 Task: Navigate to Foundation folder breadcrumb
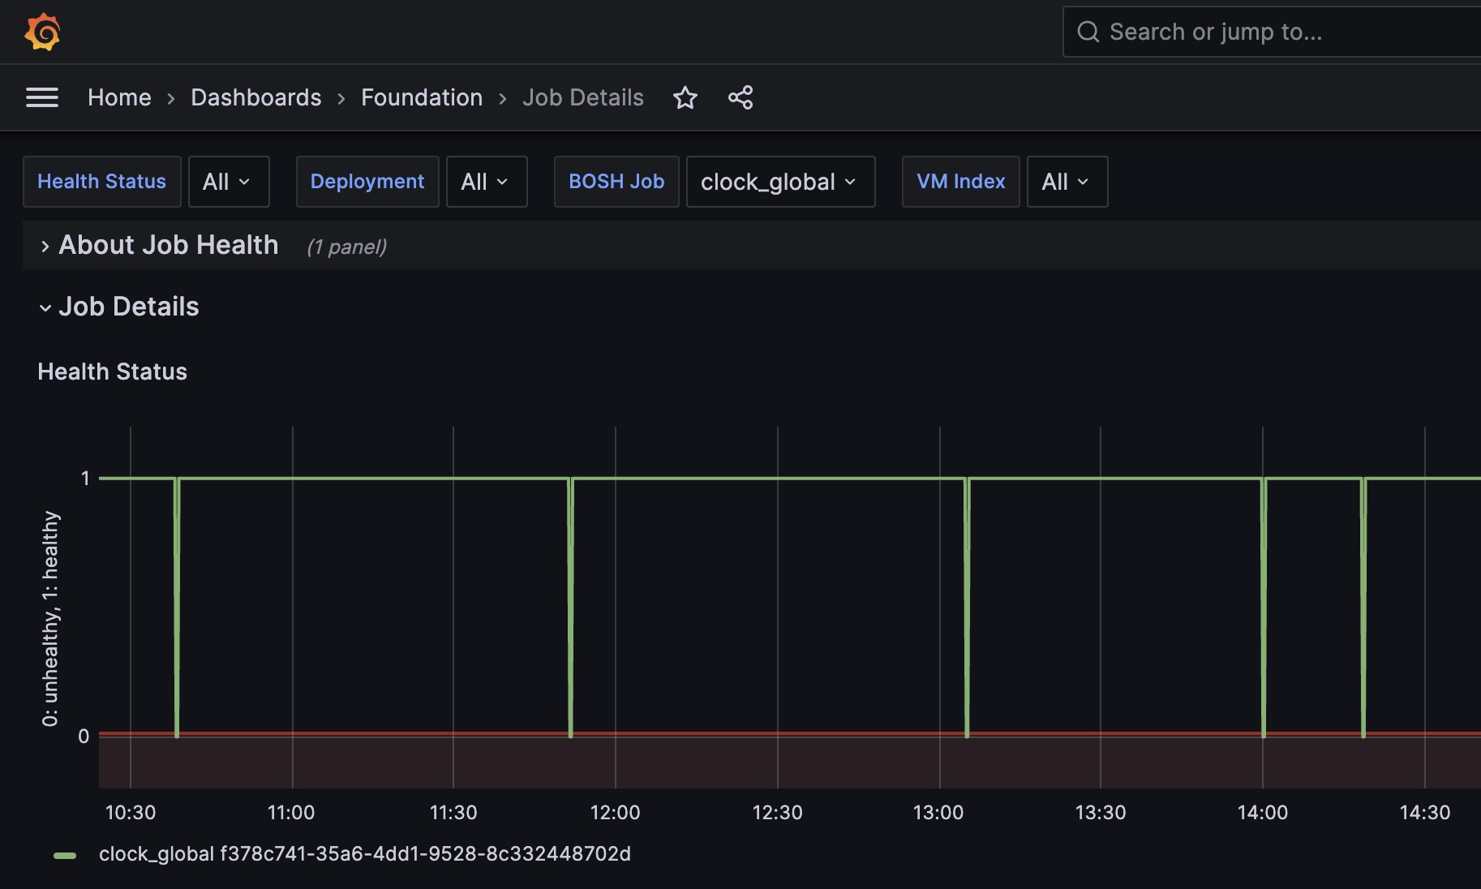click(x=421, y=98)
